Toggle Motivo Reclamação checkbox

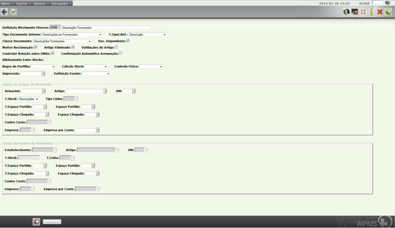(x=36, y=47)
